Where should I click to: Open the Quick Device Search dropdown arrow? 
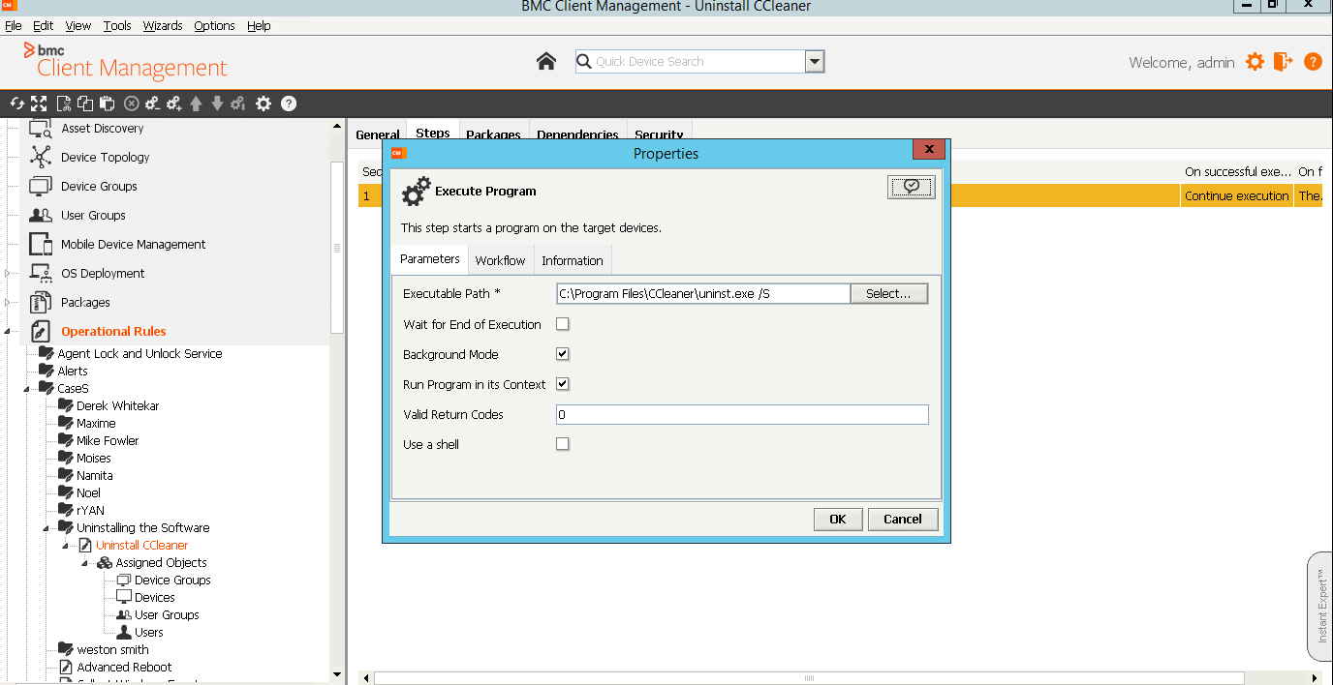tap(815, 62)
